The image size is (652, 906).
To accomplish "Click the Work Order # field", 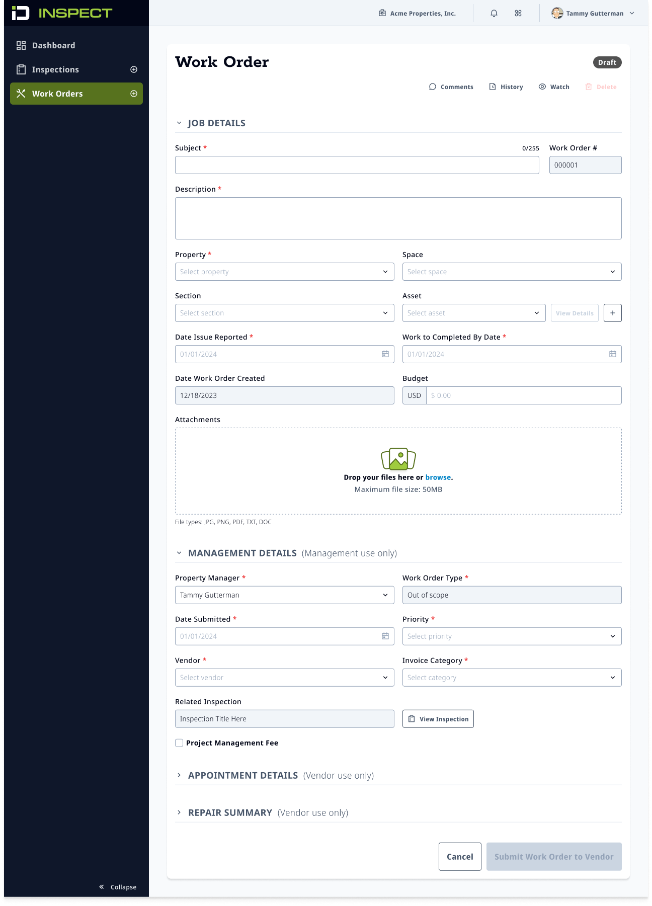I will coord(586,165).
